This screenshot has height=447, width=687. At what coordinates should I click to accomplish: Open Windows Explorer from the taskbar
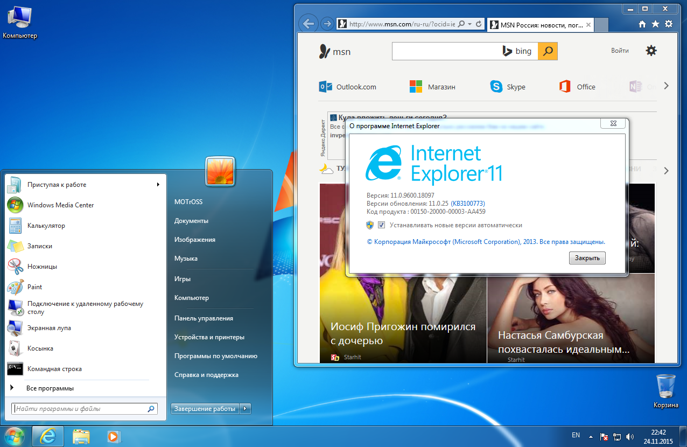click(81, 436)
